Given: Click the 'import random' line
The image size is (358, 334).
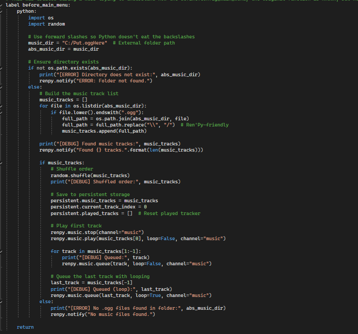Looking at the screenshot, I should [46, 24].
